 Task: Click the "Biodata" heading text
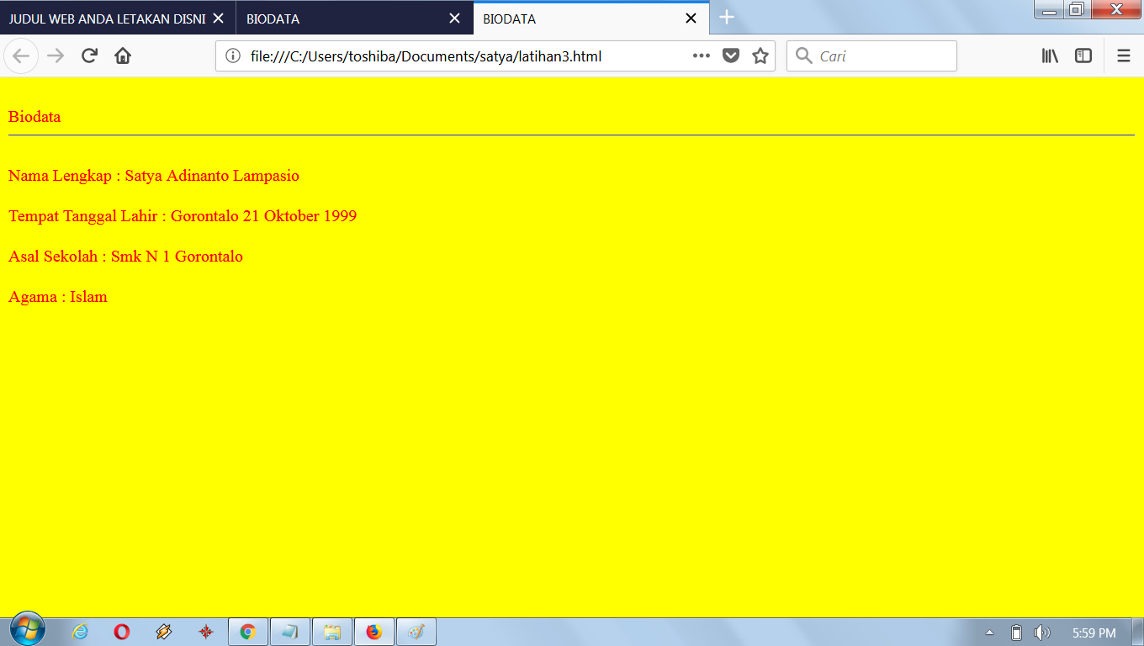click(x=34, y=117)
